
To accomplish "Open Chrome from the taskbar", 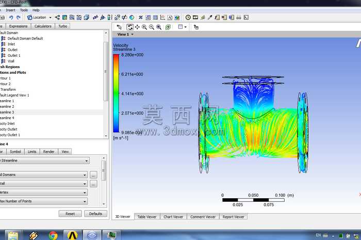I will pyautogui.click(x=53, y=236).
